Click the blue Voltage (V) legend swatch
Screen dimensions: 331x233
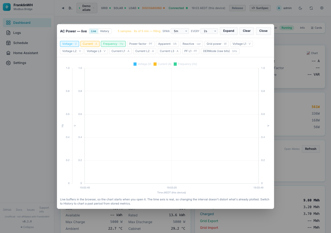[x=135, y=64]
